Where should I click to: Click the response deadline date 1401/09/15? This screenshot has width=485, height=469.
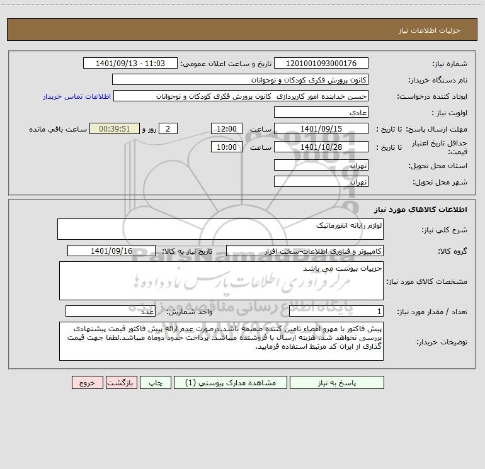pyautogui.click(x=321, y=128)
